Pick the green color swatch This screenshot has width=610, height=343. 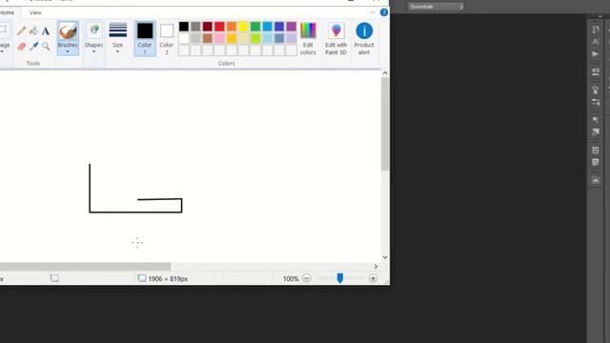[x=255, y=27]
